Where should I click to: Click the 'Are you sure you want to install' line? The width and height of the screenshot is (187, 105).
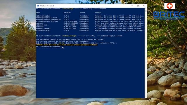pos(63,41)
